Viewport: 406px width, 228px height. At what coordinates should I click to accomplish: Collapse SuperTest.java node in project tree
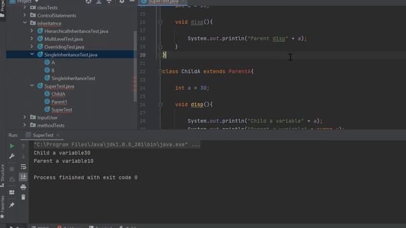pos(32,86)
